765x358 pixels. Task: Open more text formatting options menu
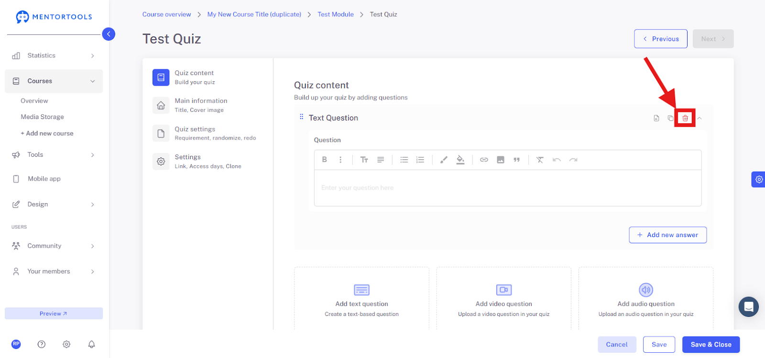(x=340, y=160)
